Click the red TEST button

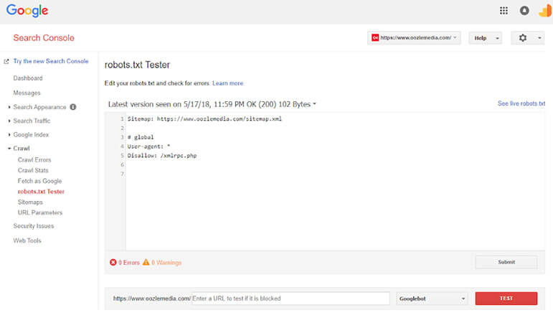(506, 299)
